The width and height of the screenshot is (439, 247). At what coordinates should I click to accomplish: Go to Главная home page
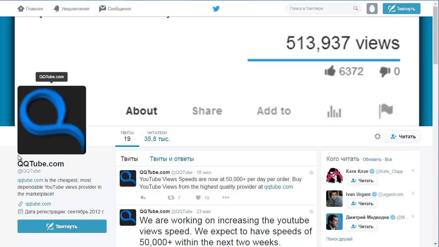(x=30, y=9)
